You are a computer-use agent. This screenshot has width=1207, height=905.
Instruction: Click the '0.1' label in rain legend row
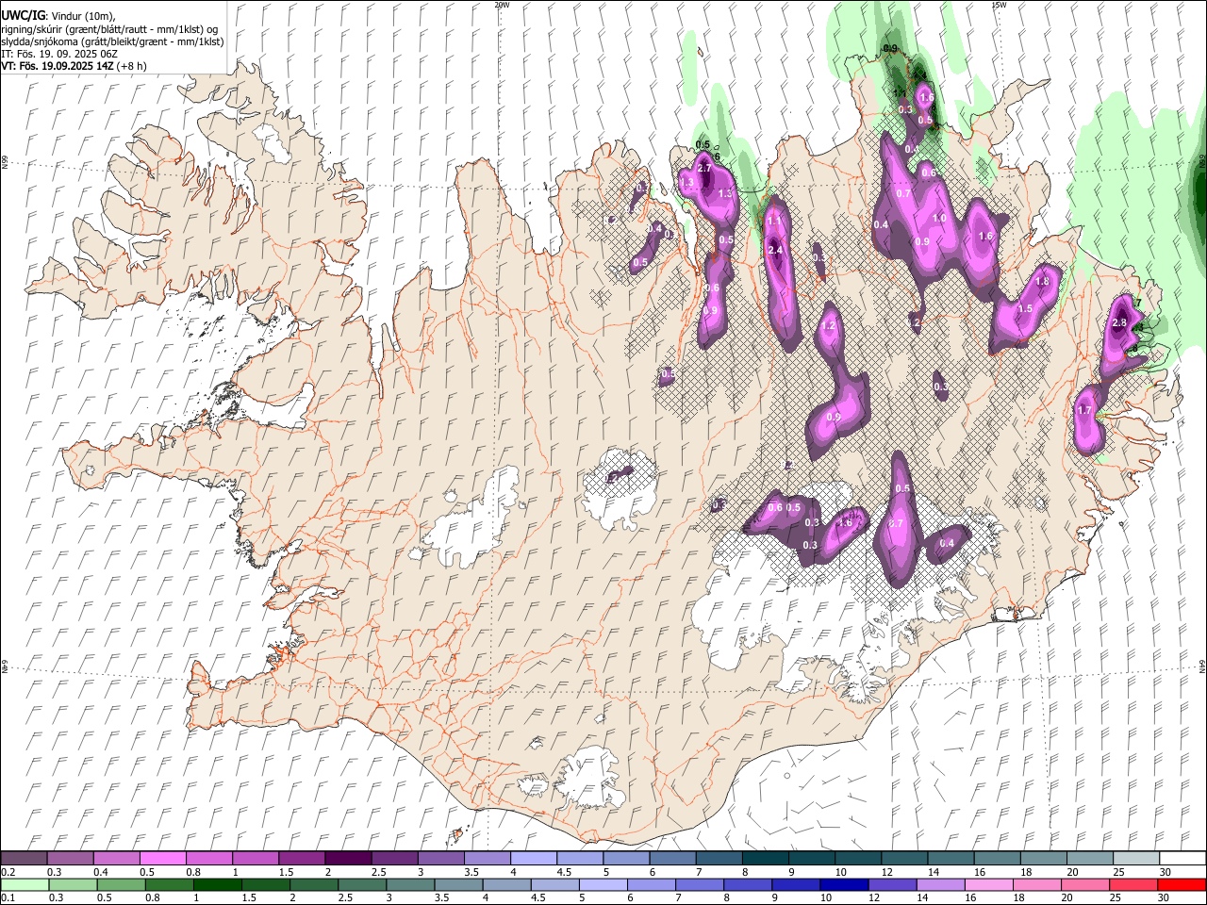click(8, 898)
